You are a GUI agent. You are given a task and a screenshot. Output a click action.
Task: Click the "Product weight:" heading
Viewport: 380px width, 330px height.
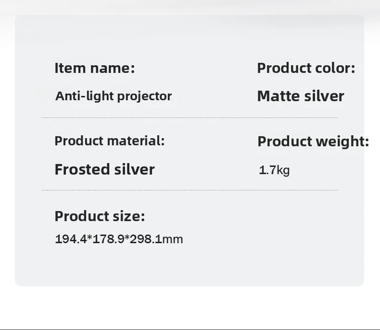(x=313, y=141)
